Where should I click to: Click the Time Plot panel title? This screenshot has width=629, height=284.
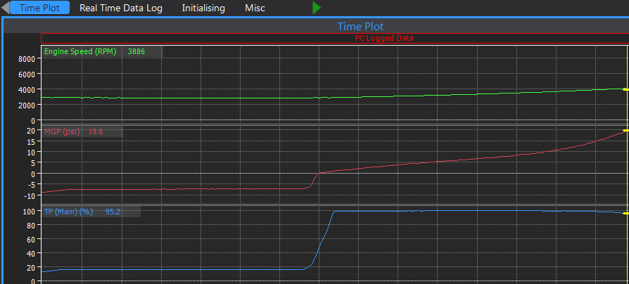click(x=360, y=27)
